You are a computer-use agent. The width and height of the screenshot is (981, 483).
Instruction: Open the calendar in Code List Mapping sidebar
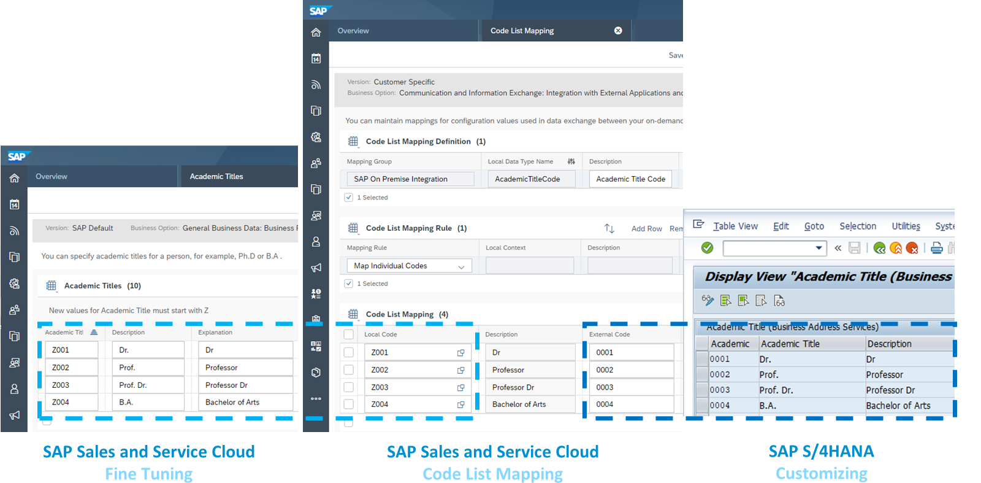tap(316, 58)
